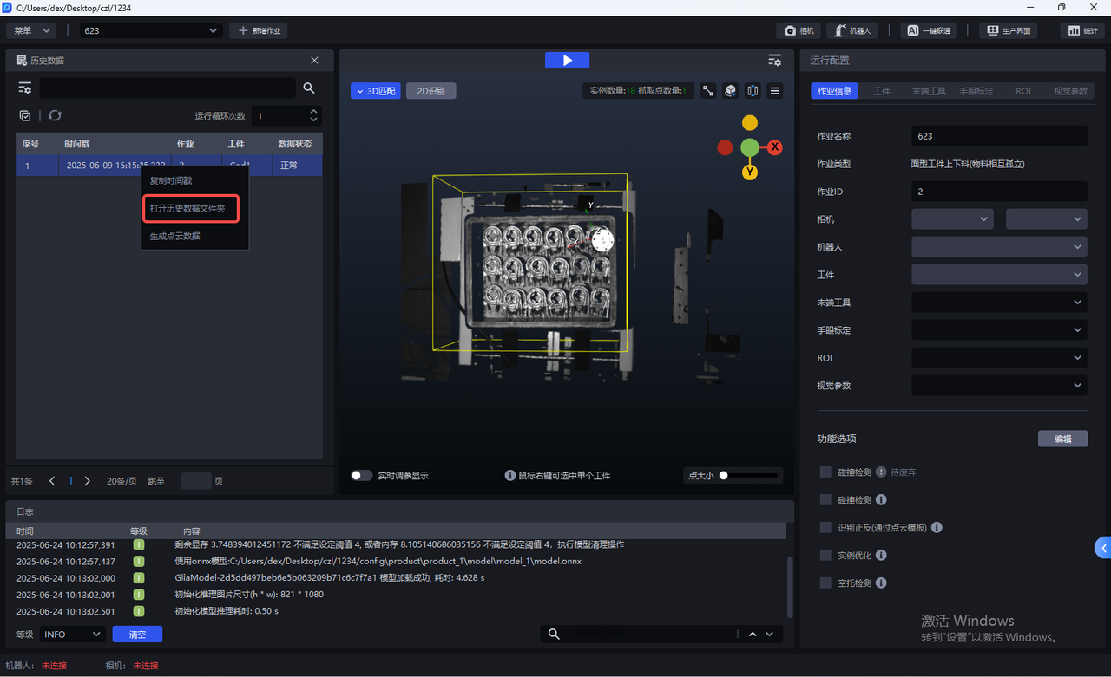The width and height of the screenshot is (1111, 677).
Task: Click the 清空 button in the log panel
Action: pos(137,635)
